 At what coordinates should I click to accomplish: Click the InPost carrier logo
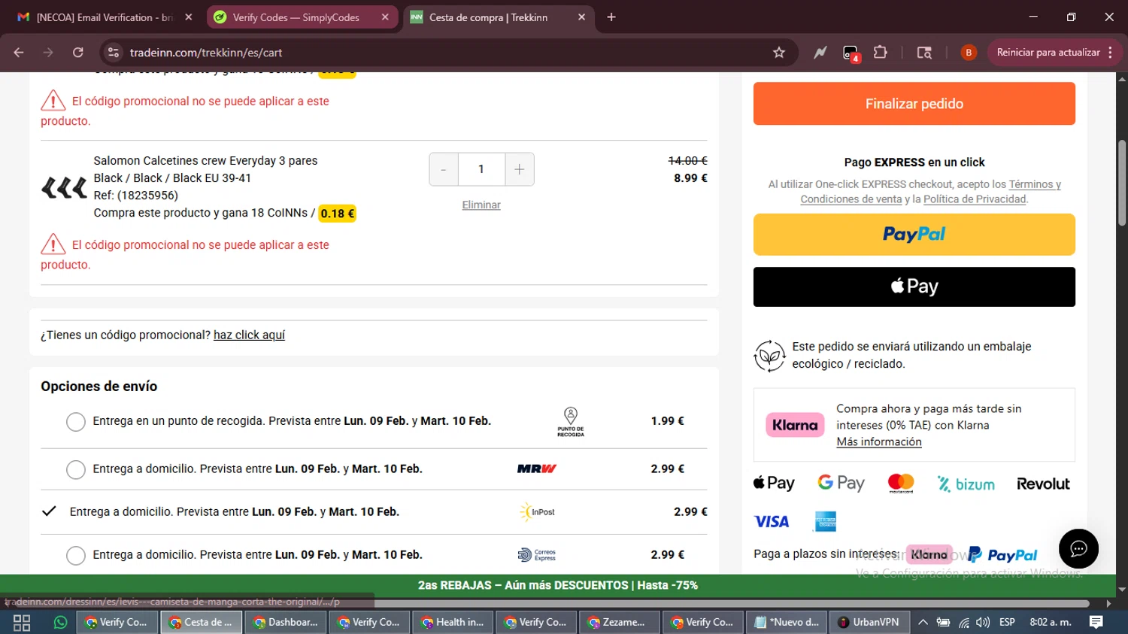[x=537, y=512]
